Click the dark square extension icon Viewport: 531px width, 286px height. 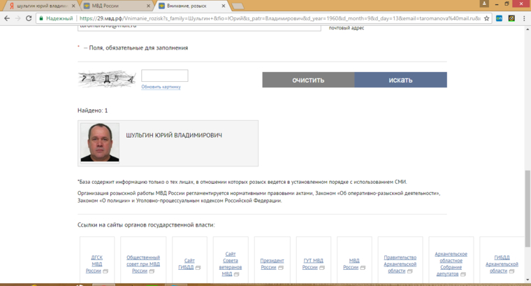tap(511, 18)
